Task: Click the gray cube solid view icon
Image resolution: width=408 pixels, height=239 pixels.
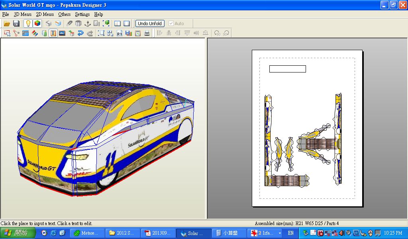Action: coord(49,24)
